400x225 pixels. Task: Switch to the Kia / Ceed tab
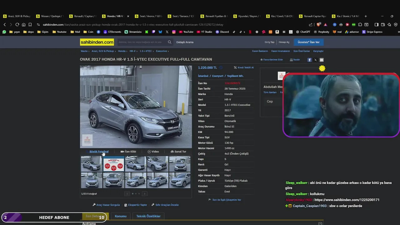coord(280,16)
